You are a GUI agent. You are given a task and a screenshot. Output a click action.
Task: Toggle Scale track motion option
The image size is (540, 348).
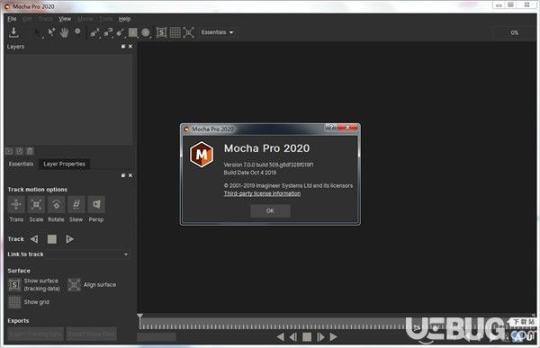[x=36, y=204]
